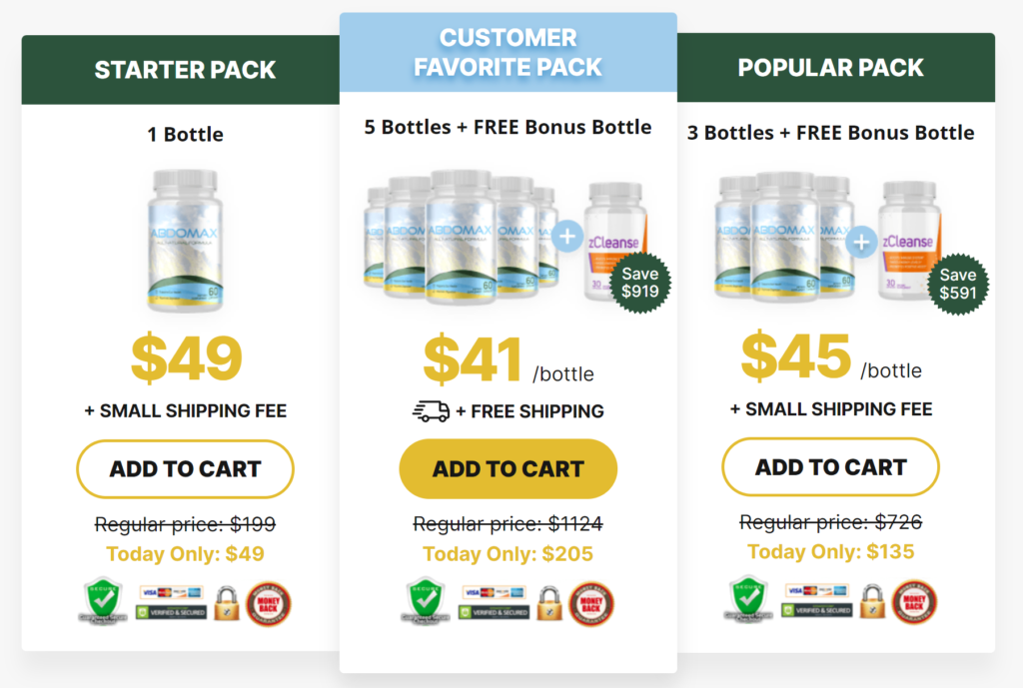Click the free shipping truck icon
The height and width of the screenshot is (688, 1023).
click(x=431, y=411)
